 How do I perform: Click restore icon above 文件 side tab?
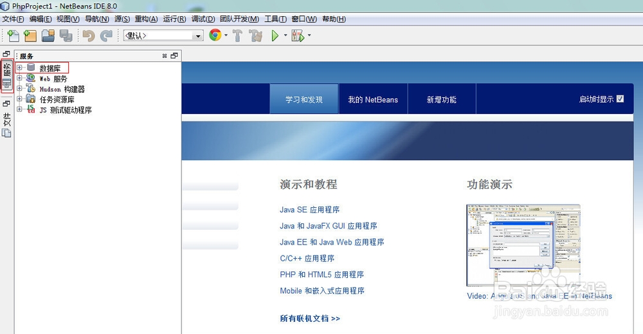[x=6, y=104]
